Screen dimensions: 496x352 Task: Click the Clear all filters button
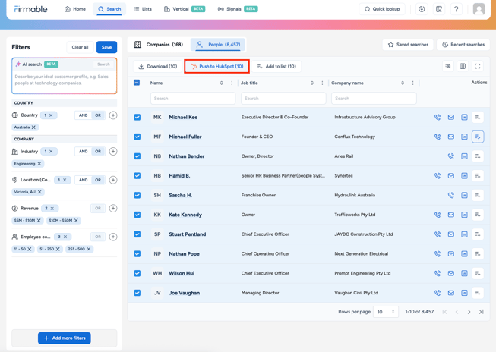[x=80, y=47]
